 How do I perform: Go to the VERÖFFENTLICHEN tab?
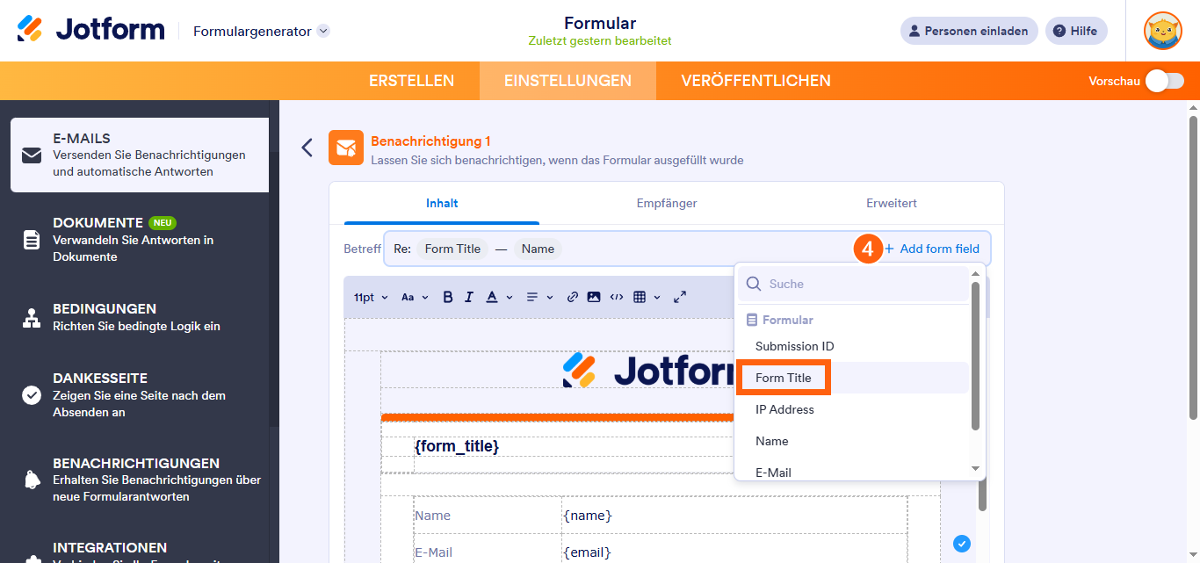[755, 81]
